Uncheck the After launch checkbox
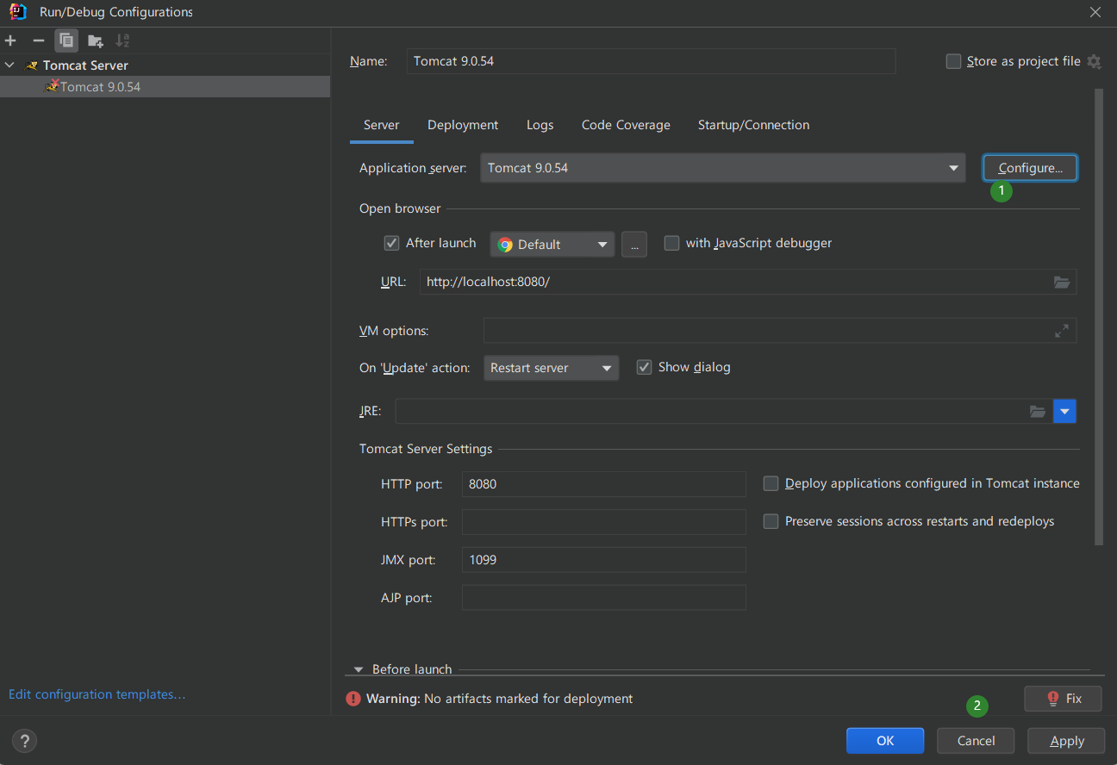The image size is (1117, 765). [x=391, y=244]
